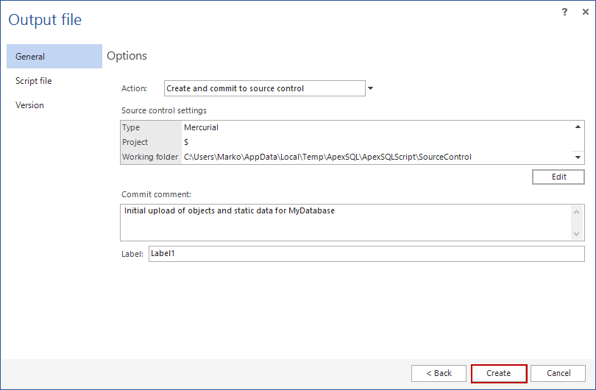Focus the Label input field
This screenshot has width=596, height=390.
point(366,254)
